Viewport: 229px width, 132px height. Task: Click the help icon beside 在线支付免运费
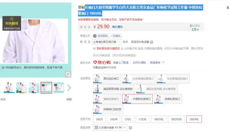click(152, 42)
